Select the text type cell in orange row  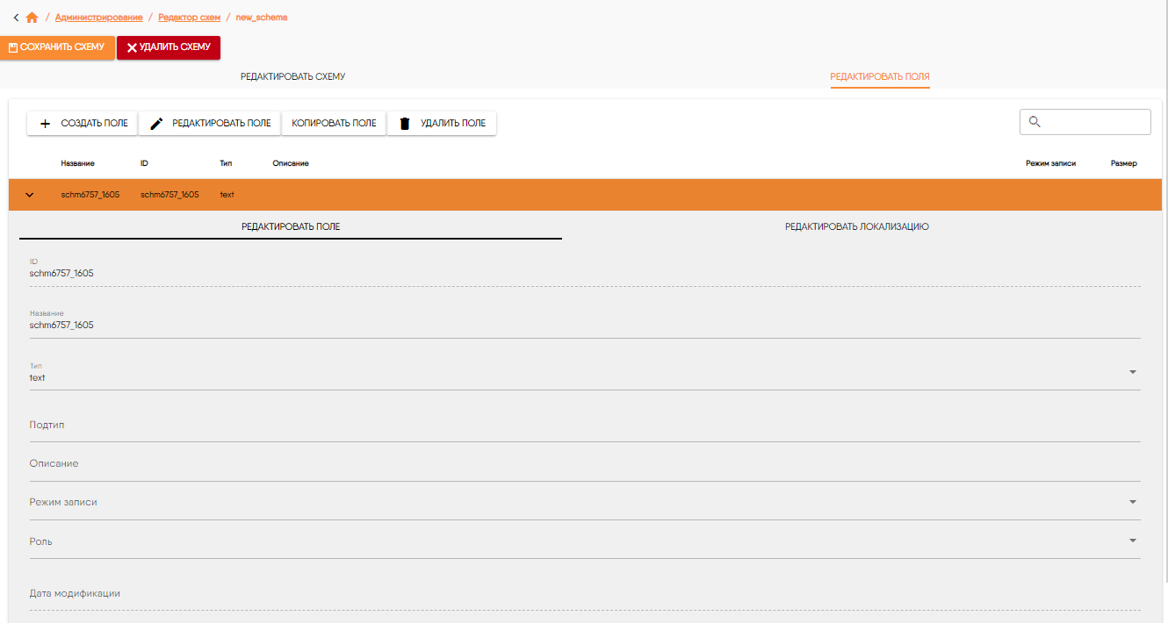coord(227,195)
